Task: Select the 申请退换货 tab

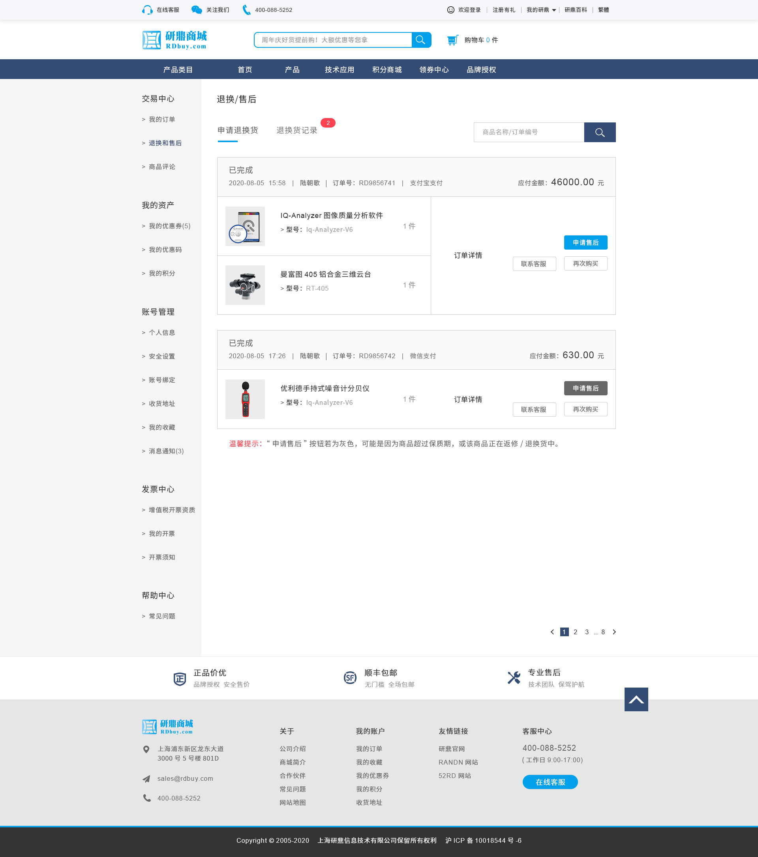Action: [x=238, y=130]
